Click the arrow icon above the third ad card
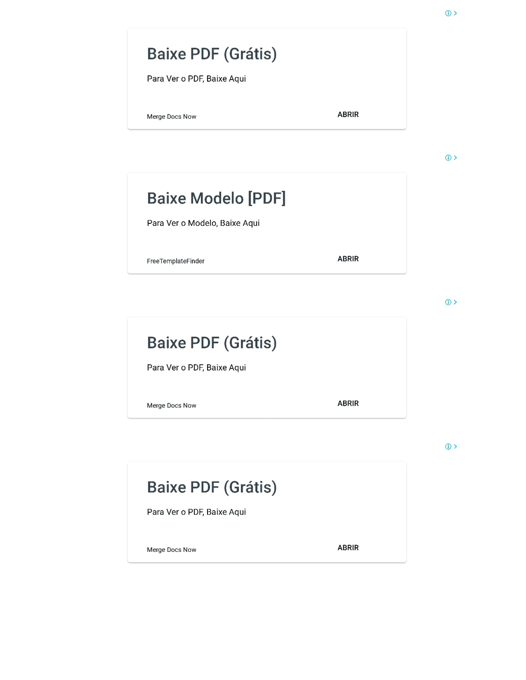 tap(455, 302)
